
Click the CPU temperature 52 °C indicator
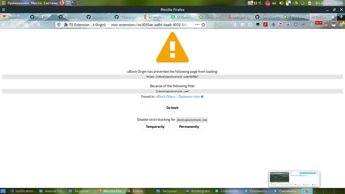[x=255, y=3]
